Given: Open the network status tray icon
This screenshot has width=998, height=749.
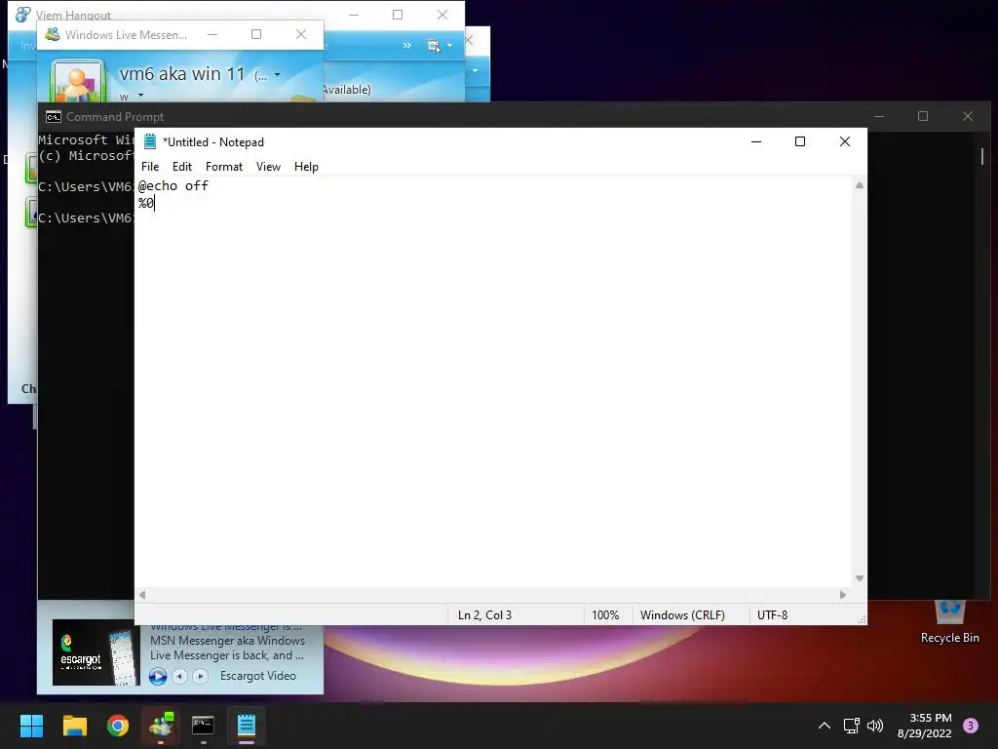Looking at the screenshot, I should click(x=851, y=726).
